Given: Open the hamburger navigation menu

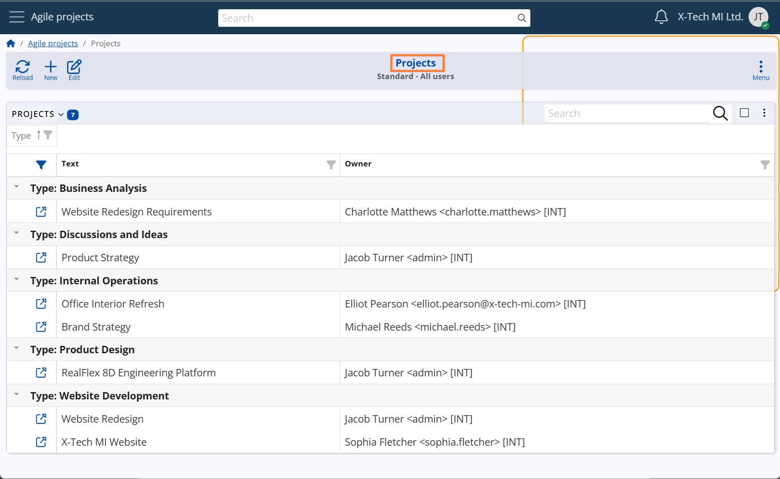Looking at the screenshot, I should pyautogui.click(x=17, y=17).
